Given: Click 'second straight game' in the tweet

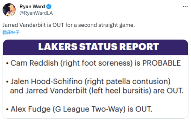Looking at the screenshot, I should [x=106, y=25].
